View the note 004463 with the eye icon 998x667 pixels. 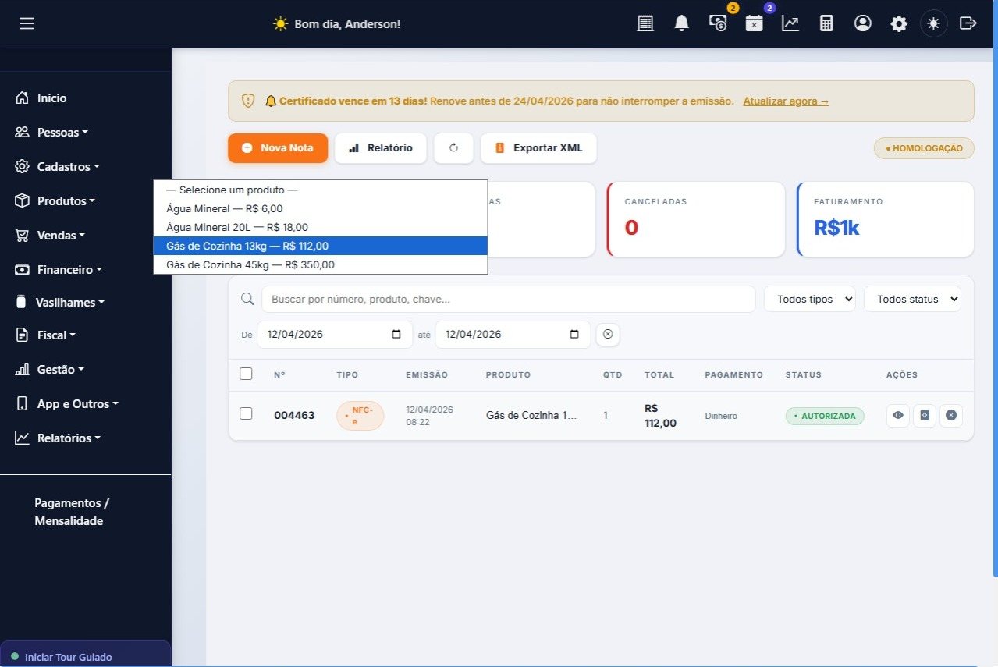(x=897, y=415)
